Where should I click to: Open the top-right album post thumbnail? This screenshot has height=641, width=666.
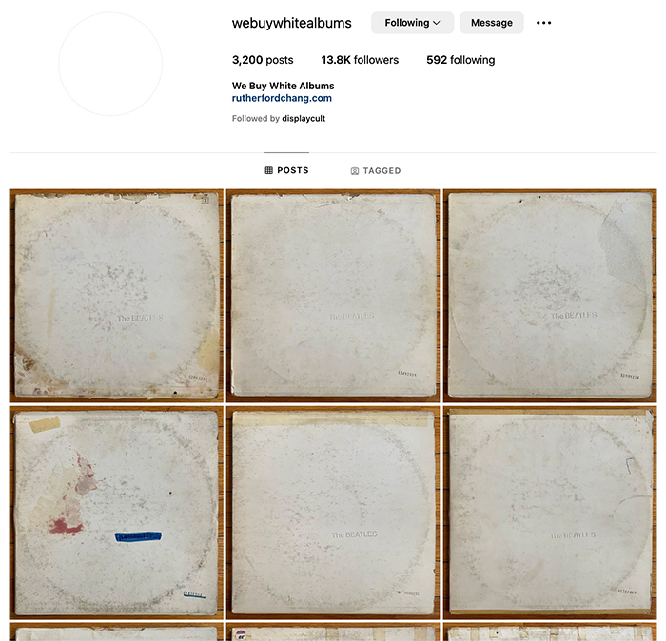pos(550,296)
